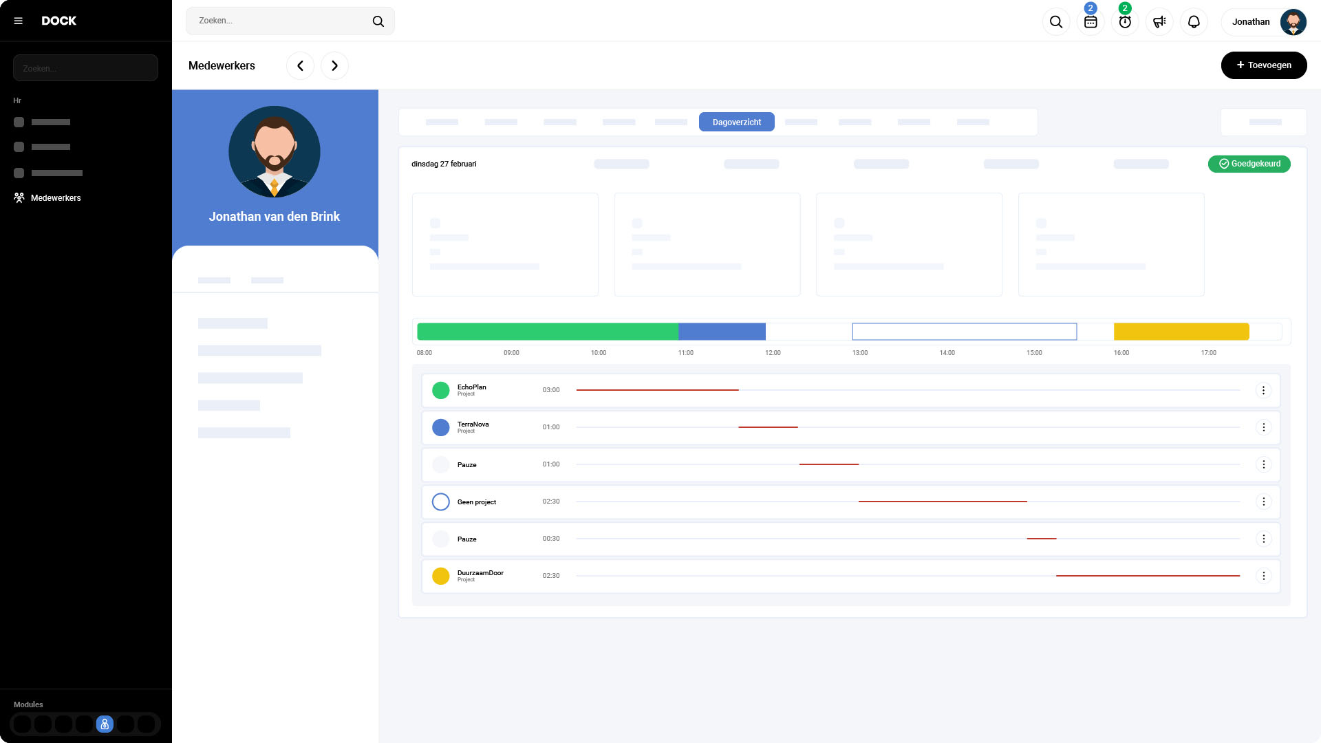This screenshot has width=1321, height=743.
Task: Select the active HR module icon
Action: point(105,724)
